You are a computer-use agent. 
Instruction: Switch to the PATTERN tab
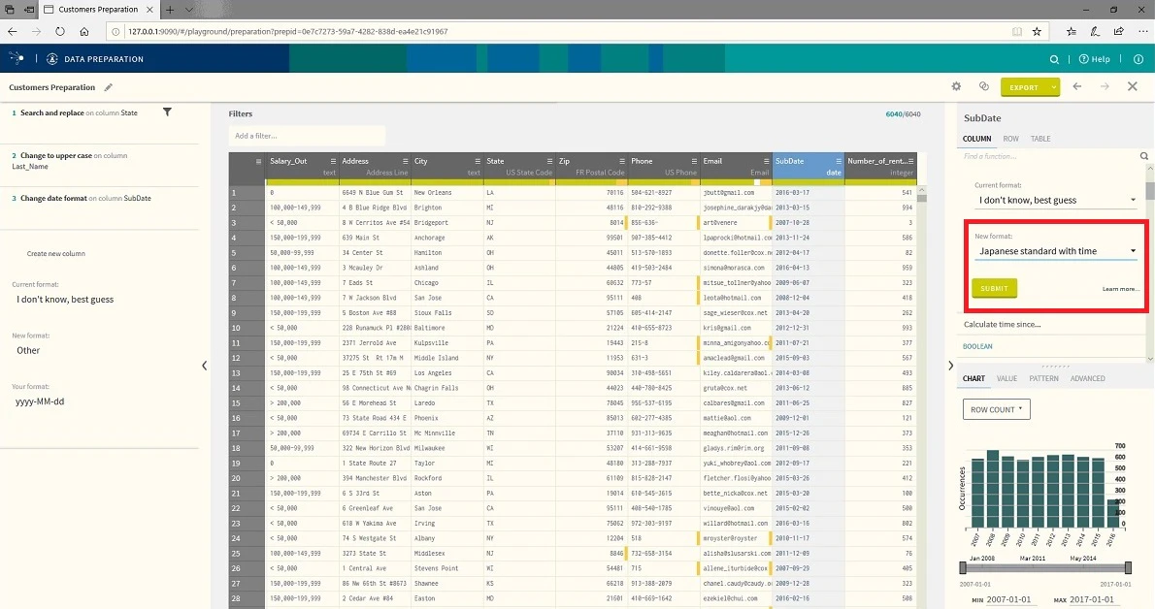[1043, 378]
